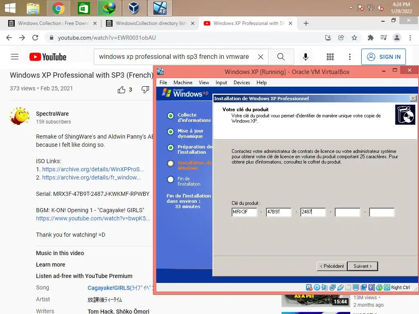This screenshot has width=419, height=314.
Task: Click the VirtualBox CPU virtualization status icon
Action: pyautogui.click(x=372, y=287)
